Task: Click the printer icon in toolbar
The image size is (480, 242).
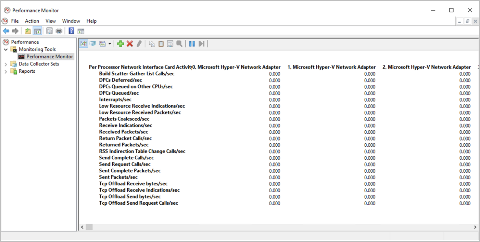Action: pos(59,31)
